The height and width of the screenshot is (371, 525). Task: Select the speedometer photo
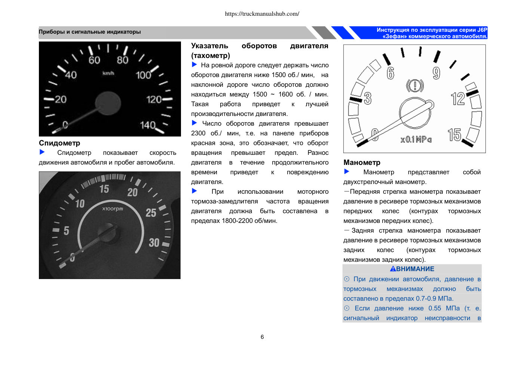110,89
